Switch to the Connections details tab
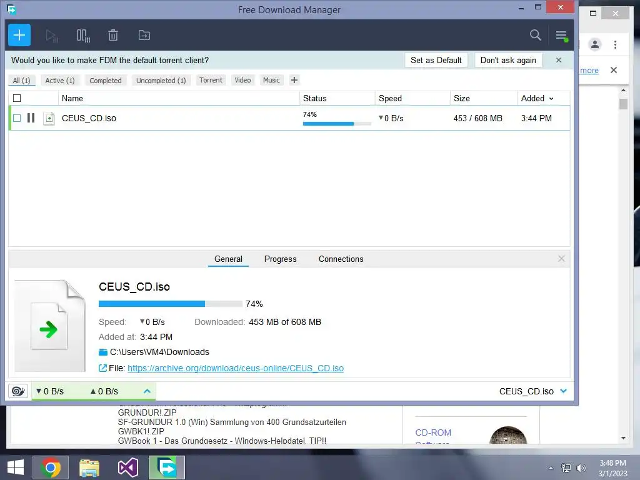 click(341, 259)
